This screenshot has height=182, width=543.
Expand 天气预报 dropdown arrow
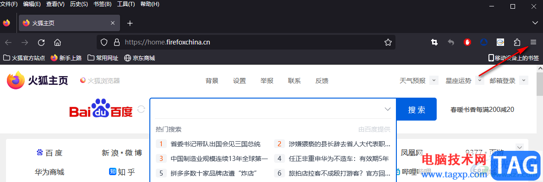click(434, 80)
